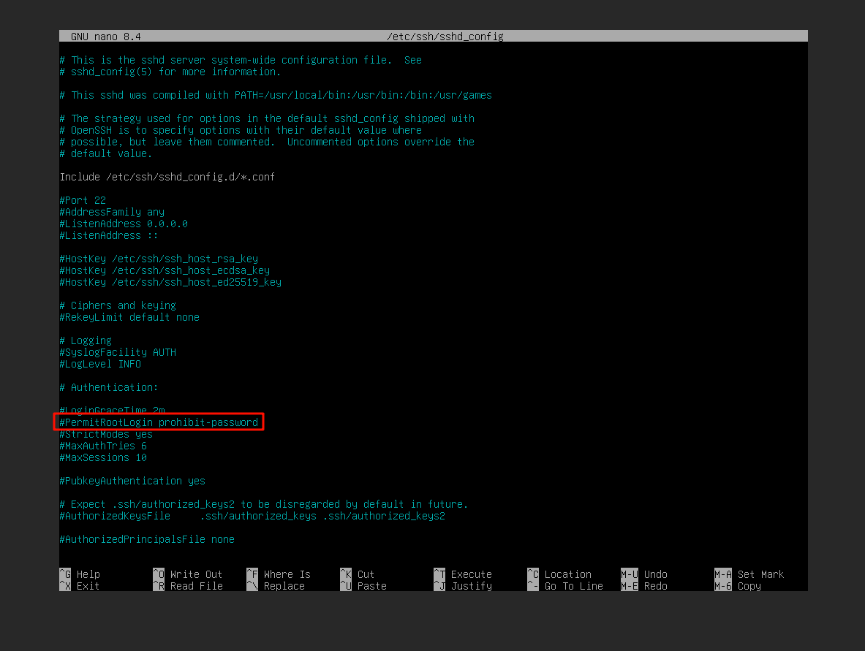Click the highlighted PermitRootLogin prohibit-password line
The height and width of the screenshot is (651, 865).
tap(159, 422)
